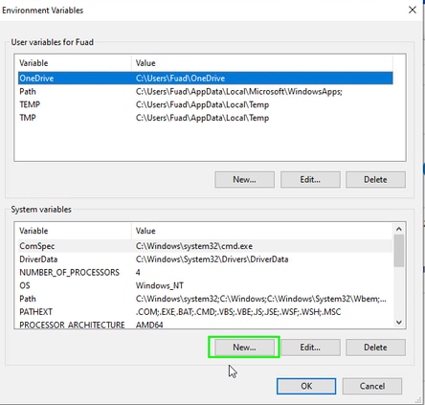Close the Environment Variables dialog
425x405 pixels.
coord(413,10)
